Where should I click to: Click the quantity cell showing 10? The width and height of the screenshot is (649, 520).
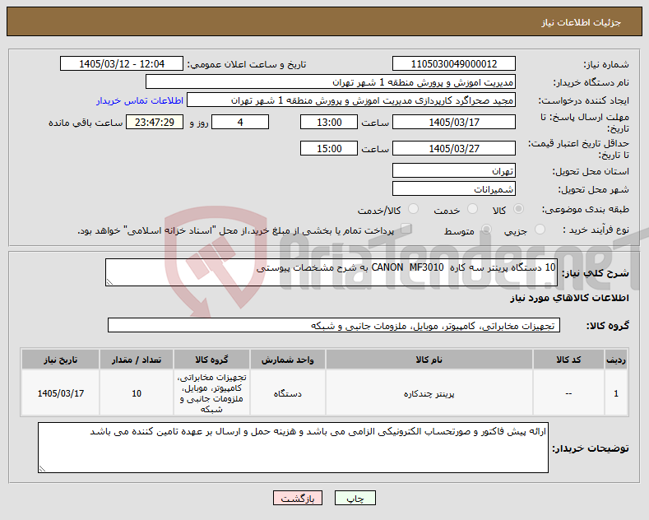[x=137, y=393]
